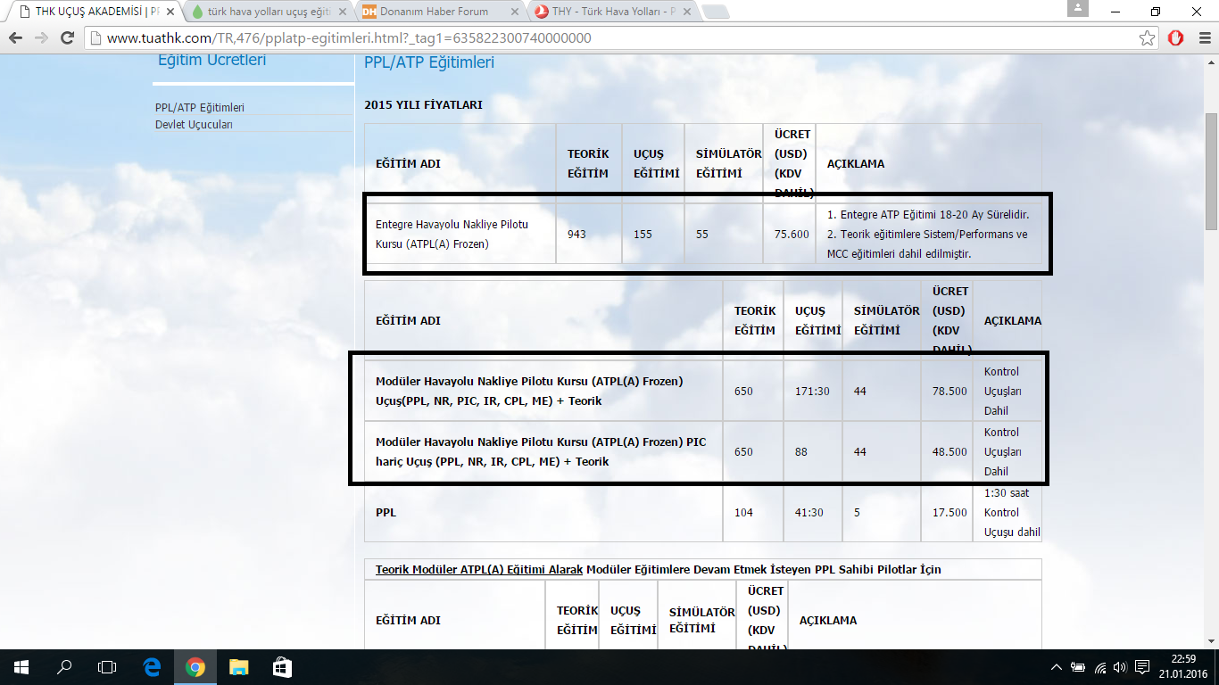Close the THY - Türk Hava Yolları tab
The image size is (1219, 685).
click(686, 12)
